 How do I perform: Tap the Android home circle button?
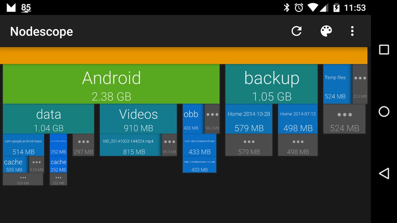tap(384, 111)
